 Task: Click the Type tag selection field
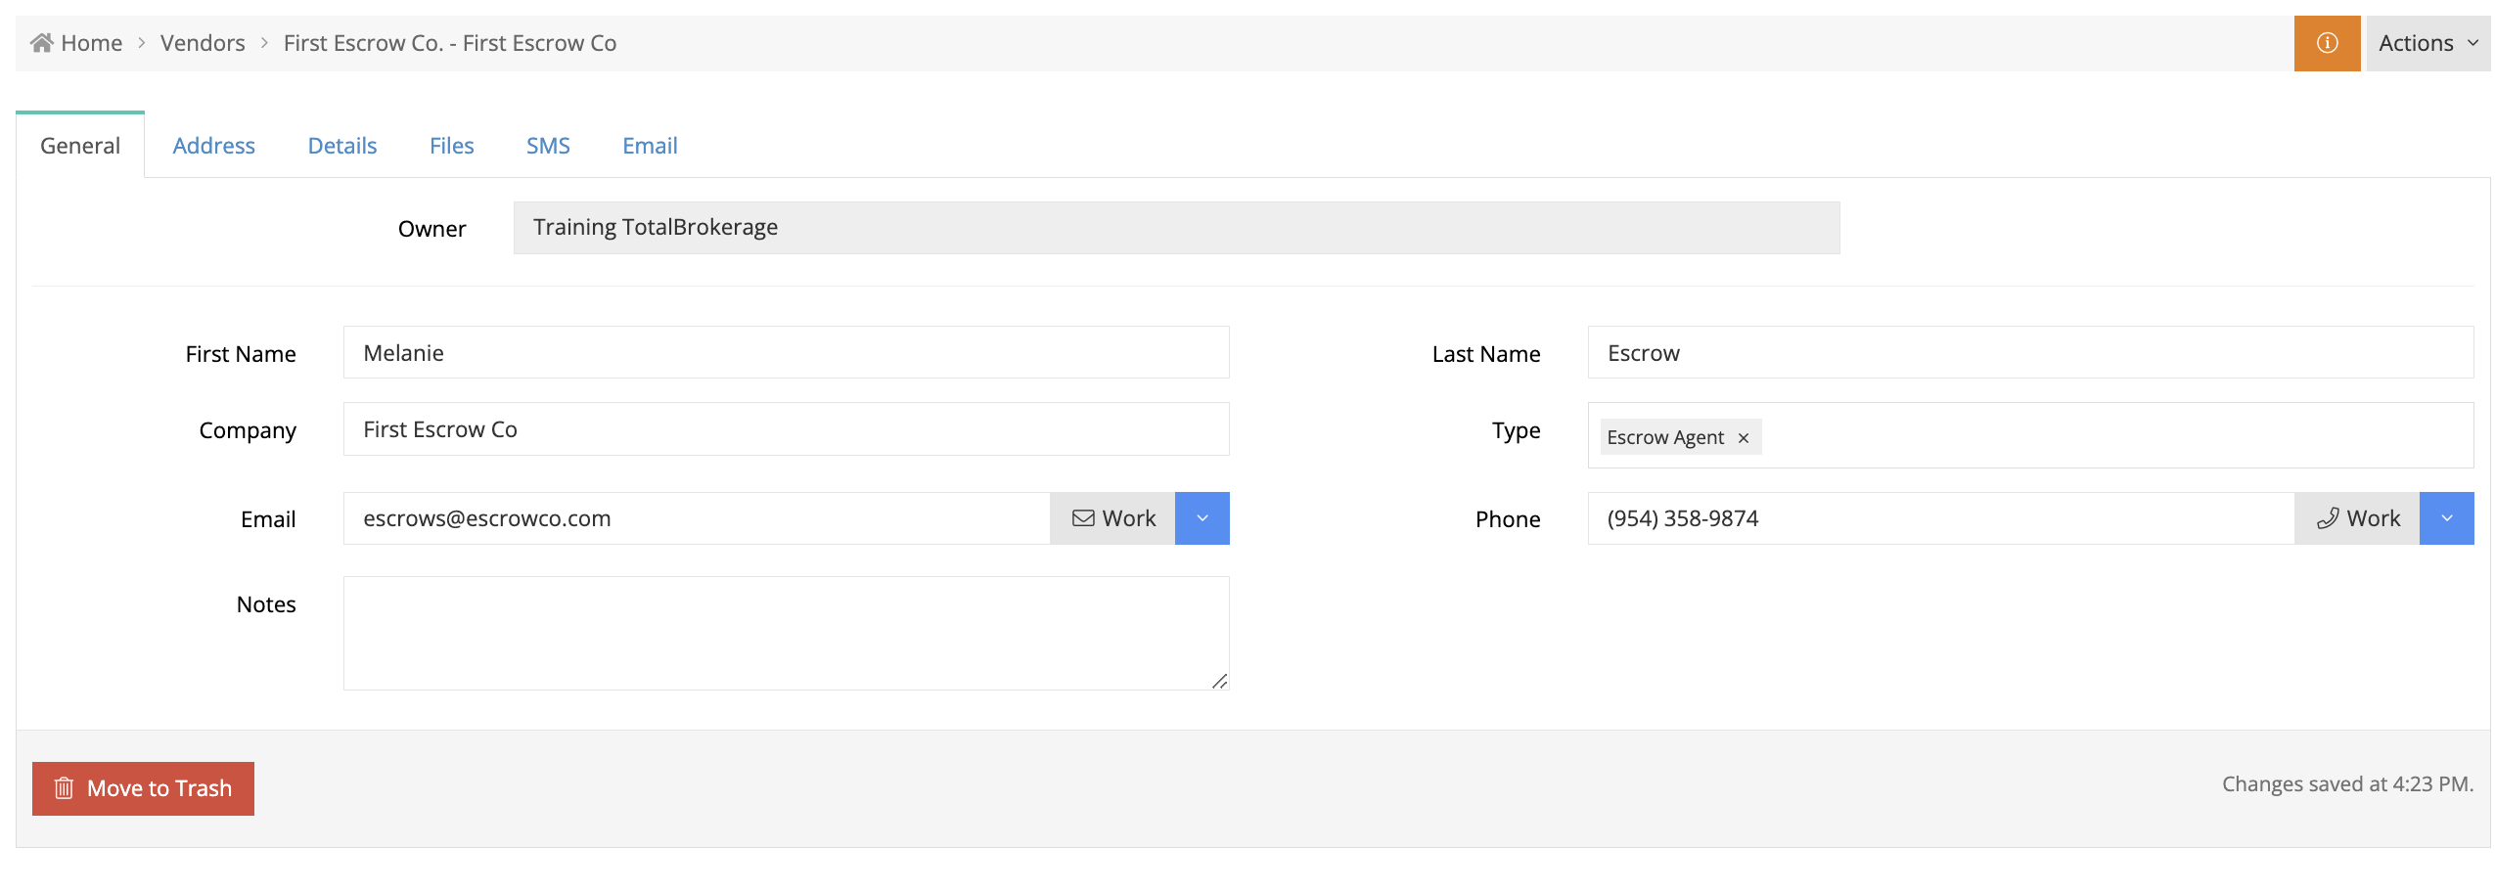(x=2030, y=436)
